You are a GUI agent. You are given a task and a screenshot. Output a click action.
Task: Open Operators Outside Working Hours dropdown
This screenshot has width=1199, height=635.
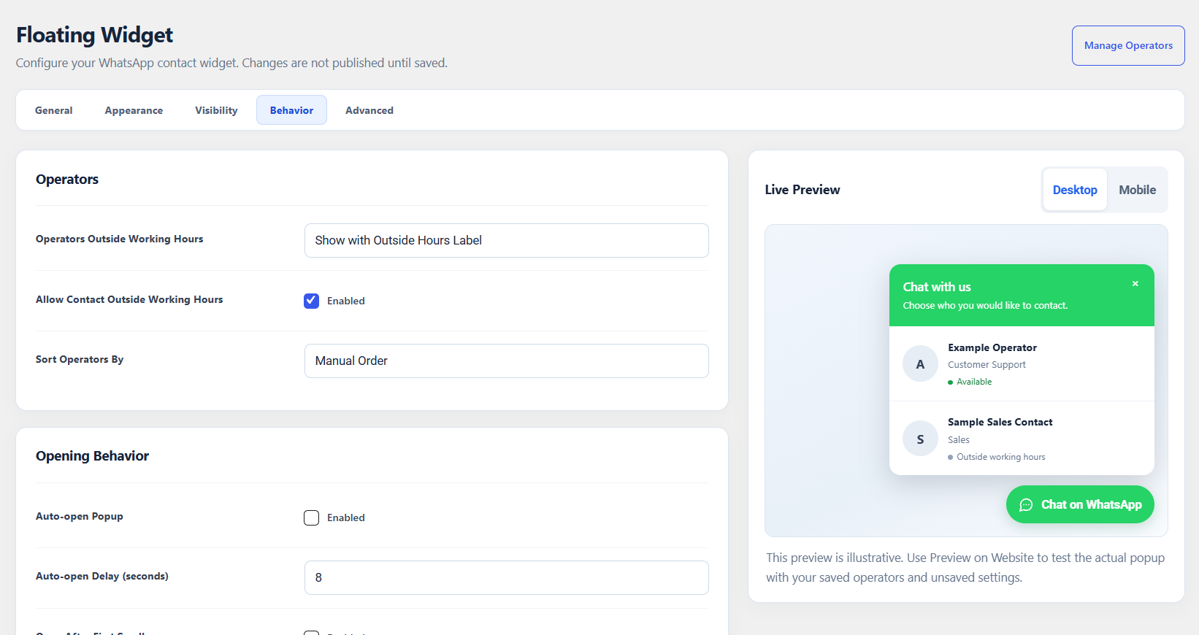pyautogui.click(x=506, y=240)
